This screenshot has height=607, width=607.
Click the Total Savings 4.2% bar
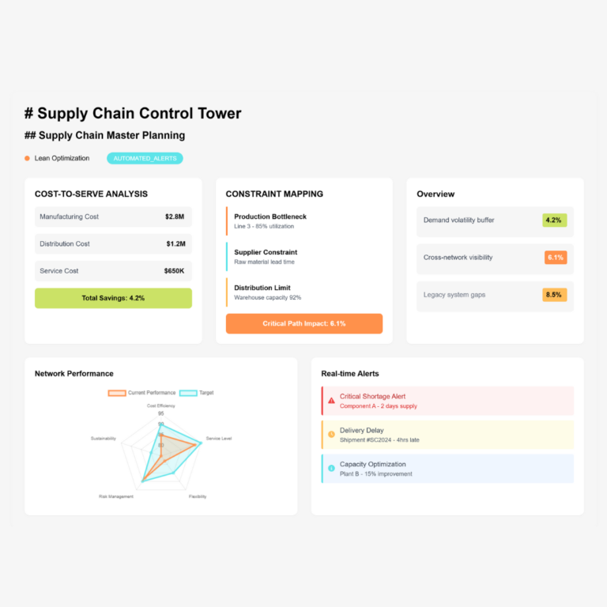(113, 298)
